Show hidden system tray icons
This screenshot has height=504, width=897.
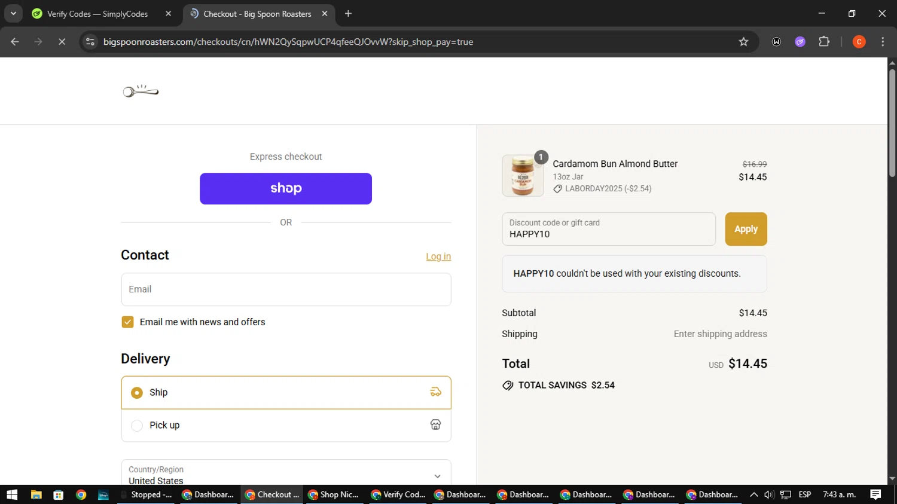click(753, 494)
